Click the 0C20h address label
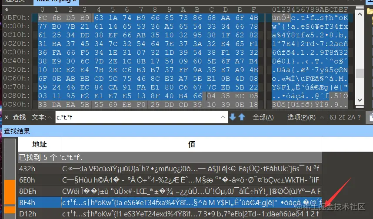The height and width of the screenshot is (219, 373). point(17,43)
